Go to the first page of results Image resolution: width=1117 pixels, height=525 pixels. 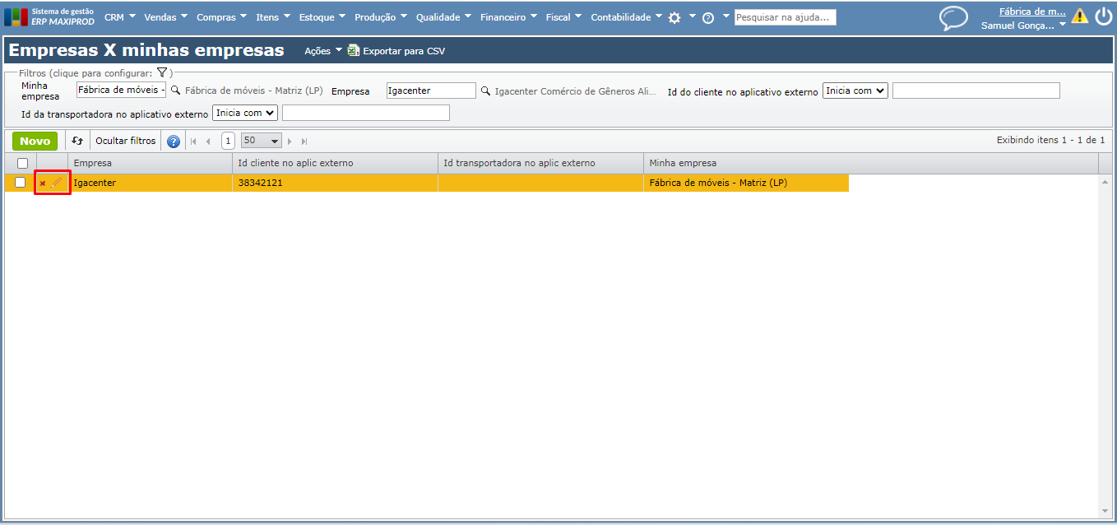coord(193,142)
